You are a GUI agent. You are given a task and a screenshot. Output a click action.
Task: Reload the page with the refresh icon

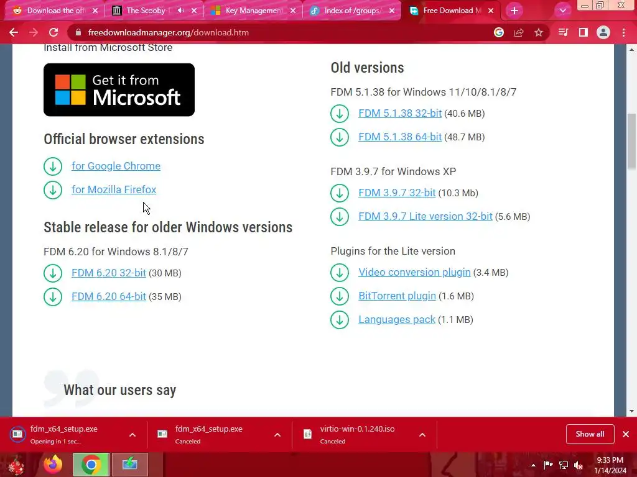point(53,32)
